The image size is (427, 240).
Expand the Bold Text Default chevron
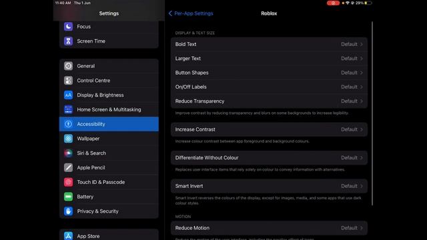(362, 45)
